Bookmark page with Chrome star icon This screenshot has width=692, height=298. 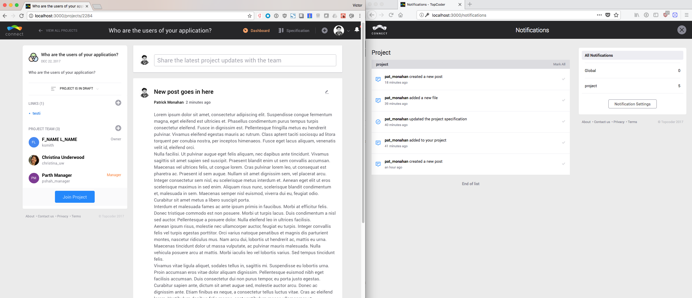click(x=250, y=16)
